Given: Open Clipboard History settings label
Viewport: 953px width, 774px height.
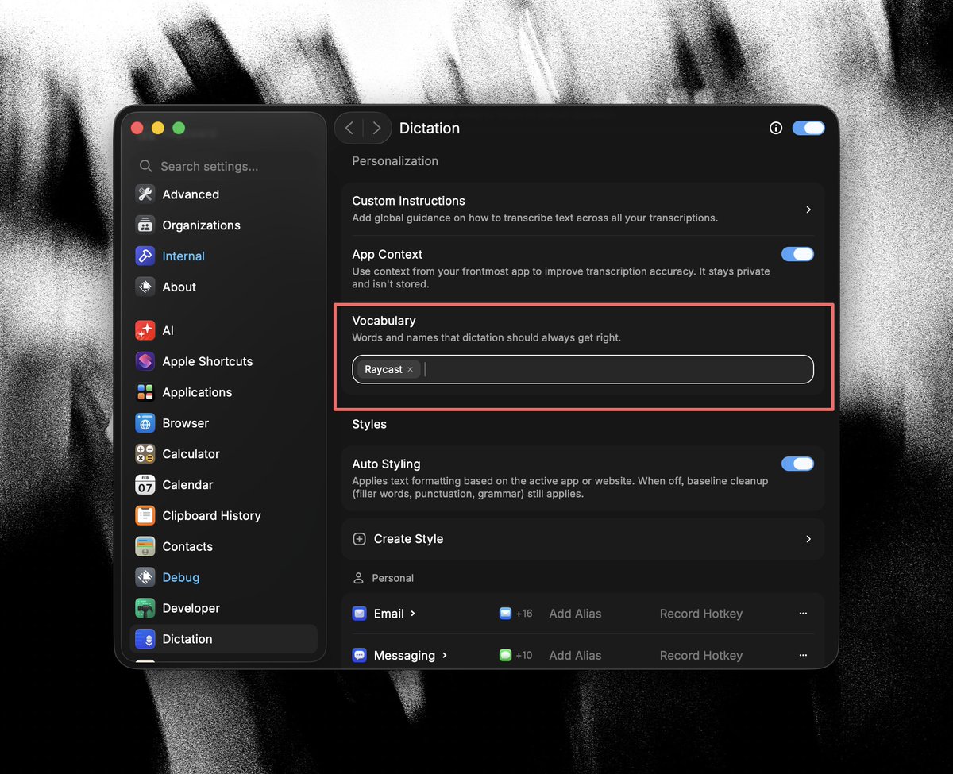Looking at the screenshot, I should (x=211, y=516).
